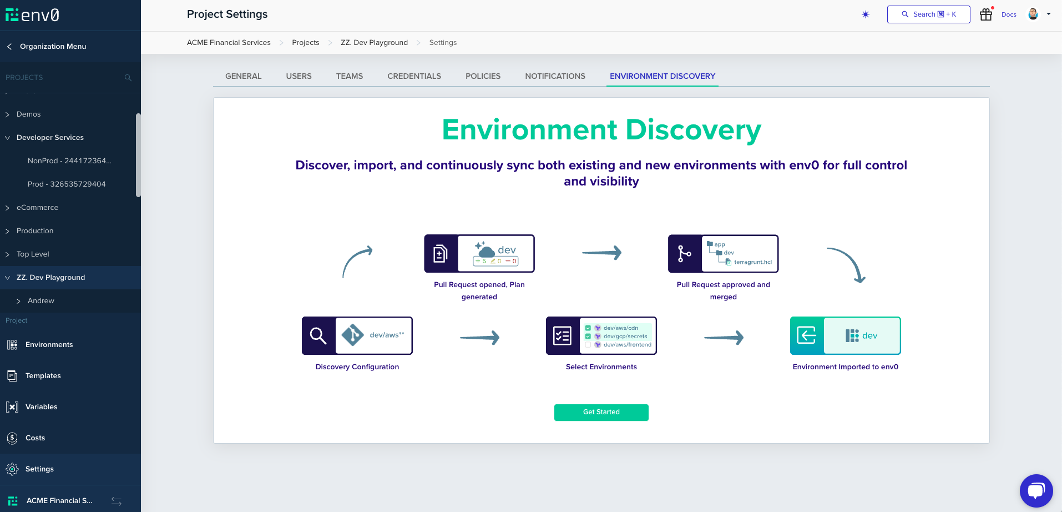The image size is (1062, 512).
Task: Switch to the USERS tab
Action: [x=299, y=76]
